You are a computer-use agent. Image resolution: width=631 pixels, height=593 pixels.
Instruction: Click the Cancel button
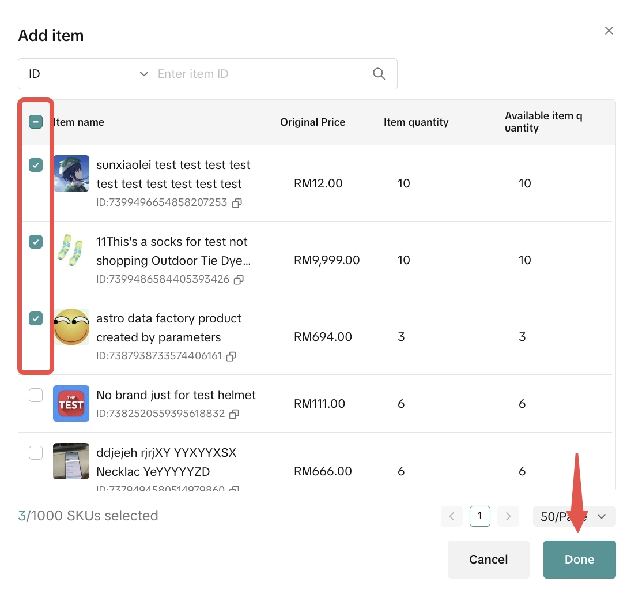[x=489, y=560]
